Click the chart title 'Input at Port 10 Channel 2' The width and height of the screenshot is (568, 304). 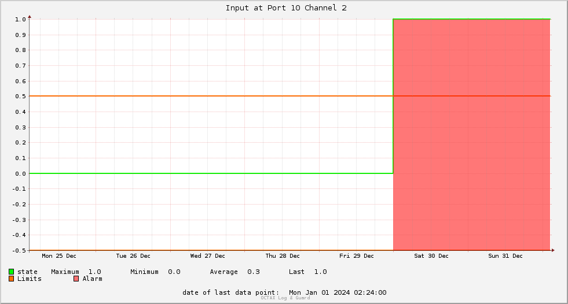pyautogui.click(x=286, y=8)
